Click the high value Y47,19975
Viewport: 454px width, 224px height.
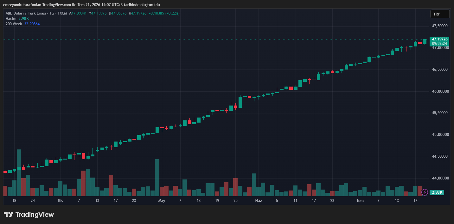pyautogui.click(x=98, y=13)
